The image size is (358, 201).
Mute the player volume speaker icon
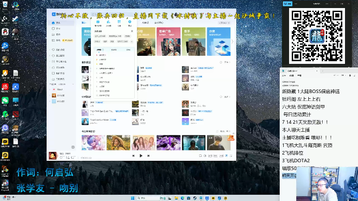[205, 155]
